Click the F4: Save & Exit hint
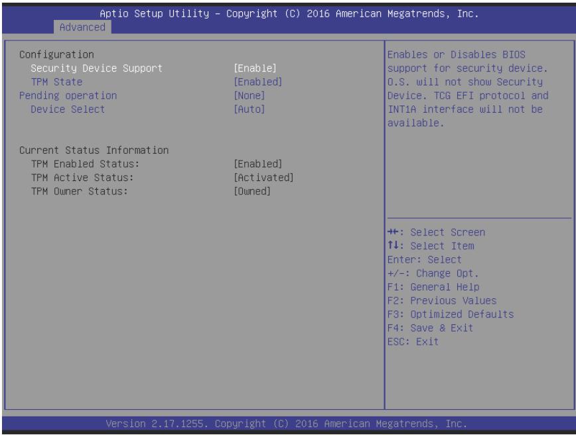Image resolution: width=576 pixels, height=435 pixels. [x=430, y=328]
